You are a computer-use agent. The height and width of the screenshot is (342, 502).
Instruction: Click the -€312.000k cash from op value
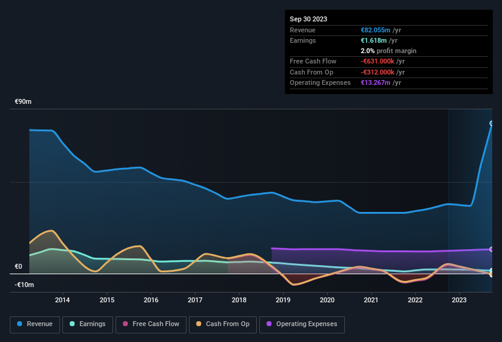coord(377,72)
